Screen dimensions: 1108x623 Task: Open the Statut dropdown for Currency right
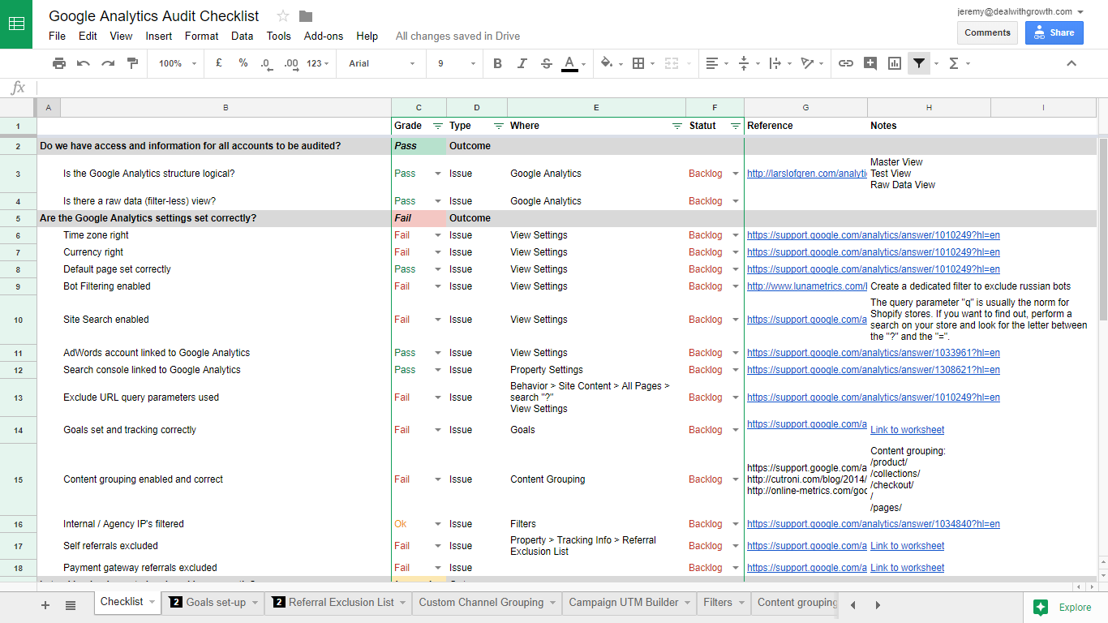coord(736,252)
